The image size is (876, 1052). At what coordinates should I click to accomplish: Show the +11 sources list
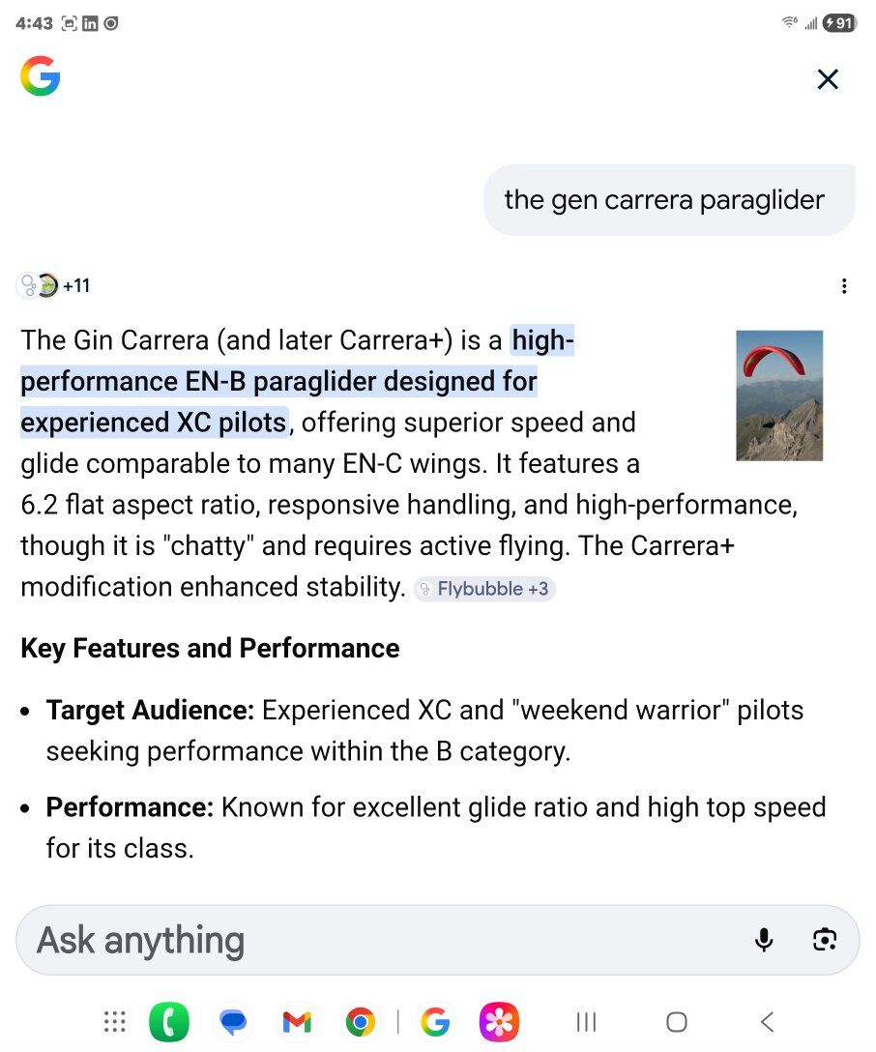click(54, 285)
